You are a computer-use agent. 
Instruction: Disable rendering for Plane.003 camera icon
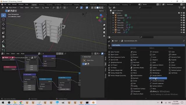tap(184, 23)
